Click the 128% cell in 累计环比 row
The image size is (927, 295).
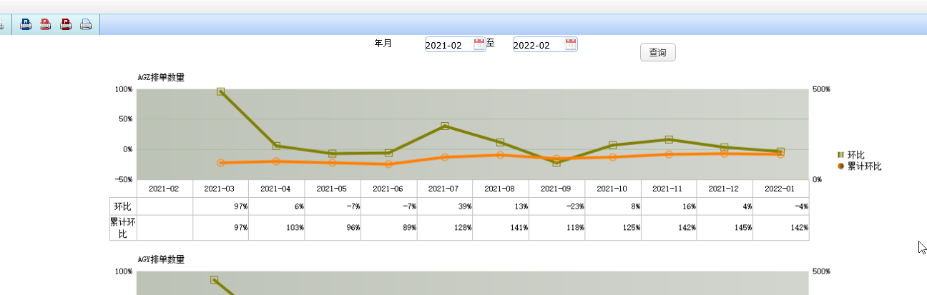(x=445, y=228)
